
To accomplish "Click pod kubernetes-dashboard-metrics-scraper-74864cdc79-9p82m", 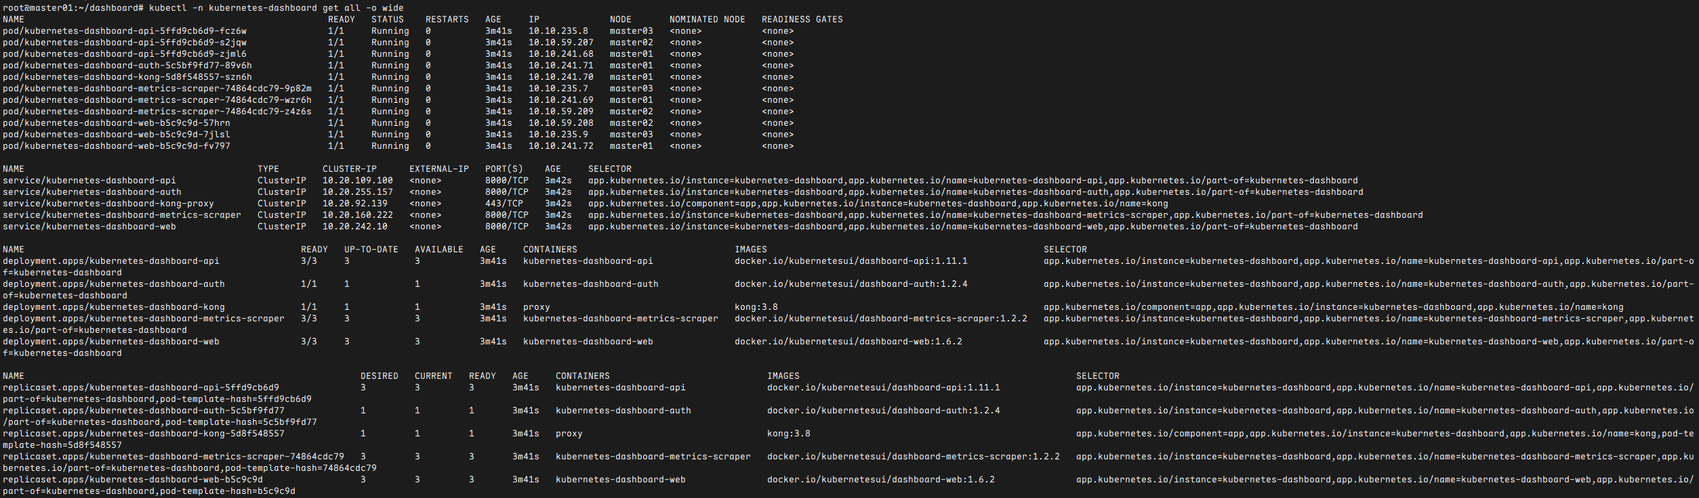I will click(x=157, y=89).
